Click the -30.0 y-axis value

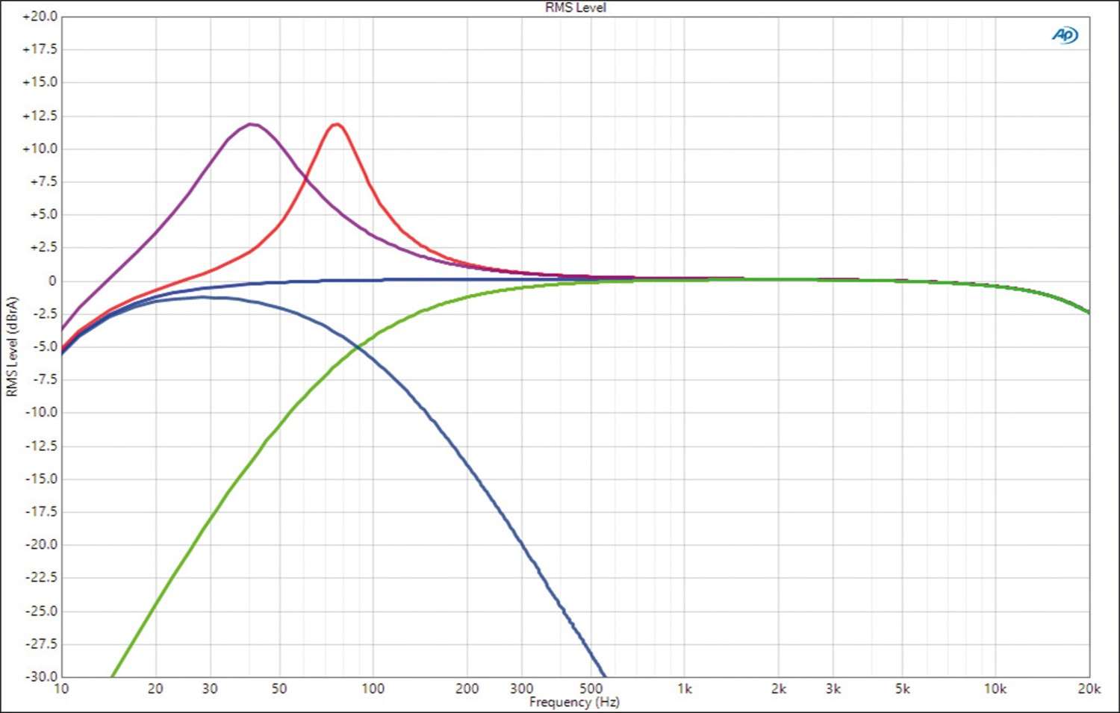pos(41,676)
